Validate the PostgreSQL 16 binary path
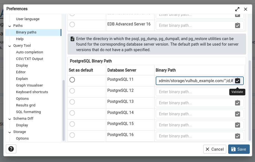255x162 pixels. pyautogui.click(x=237, y=136)
